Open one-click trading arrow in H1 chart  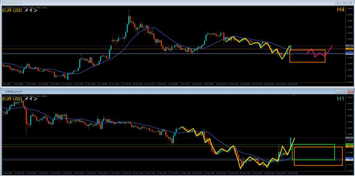coord(3,96)
